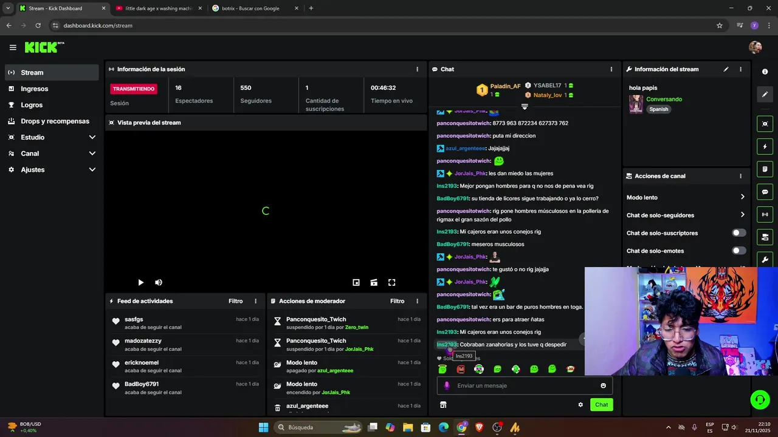Select the angel halo green emote
This screenshot has height=437, width=778.
442,369
